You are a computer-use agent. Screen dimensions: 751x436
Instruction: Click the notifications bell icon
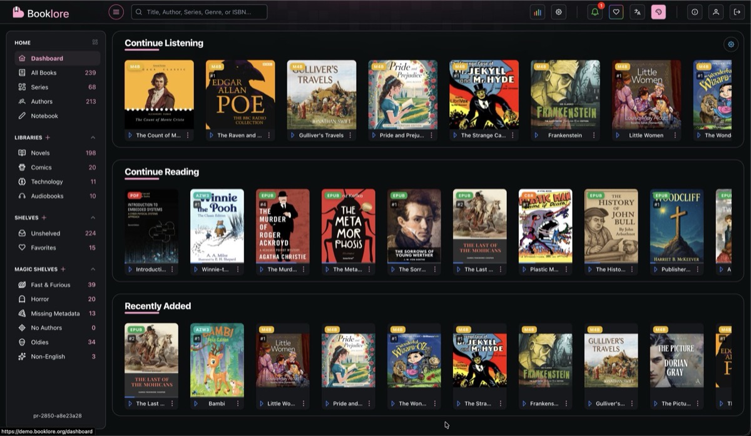[x=595, y=12]
